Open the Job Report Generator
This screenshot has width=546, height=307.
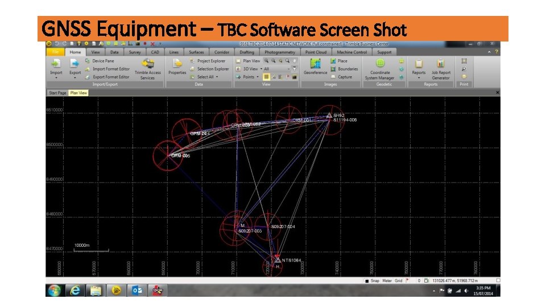click(x=441, y=69)
